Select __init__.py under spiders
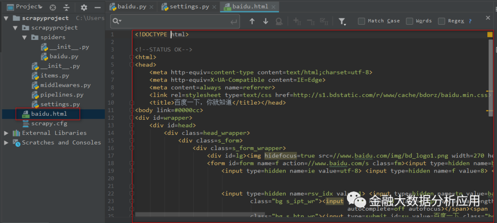 click(x=65, y=47)
